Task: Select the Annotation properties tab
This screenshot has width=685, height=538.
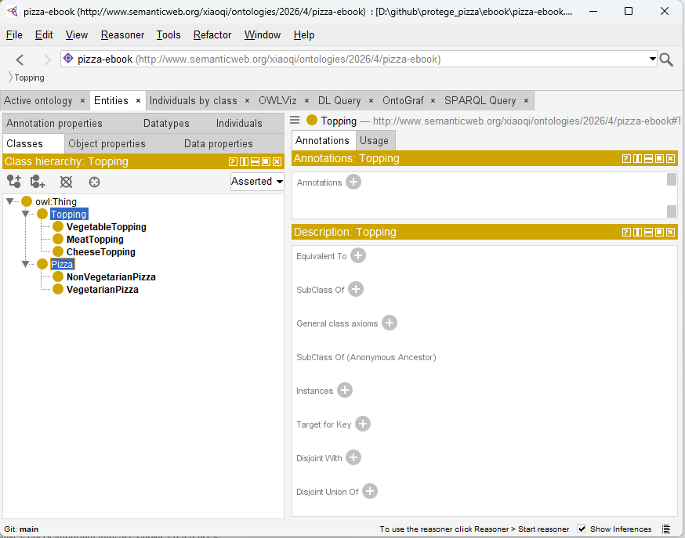Action: click(54, 124)
